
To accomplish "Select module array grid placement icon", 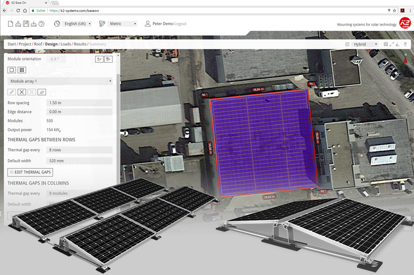I will [x=22, y=70].
